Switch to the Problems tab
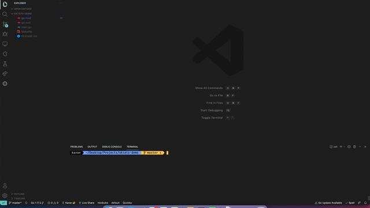 [76, 147]
